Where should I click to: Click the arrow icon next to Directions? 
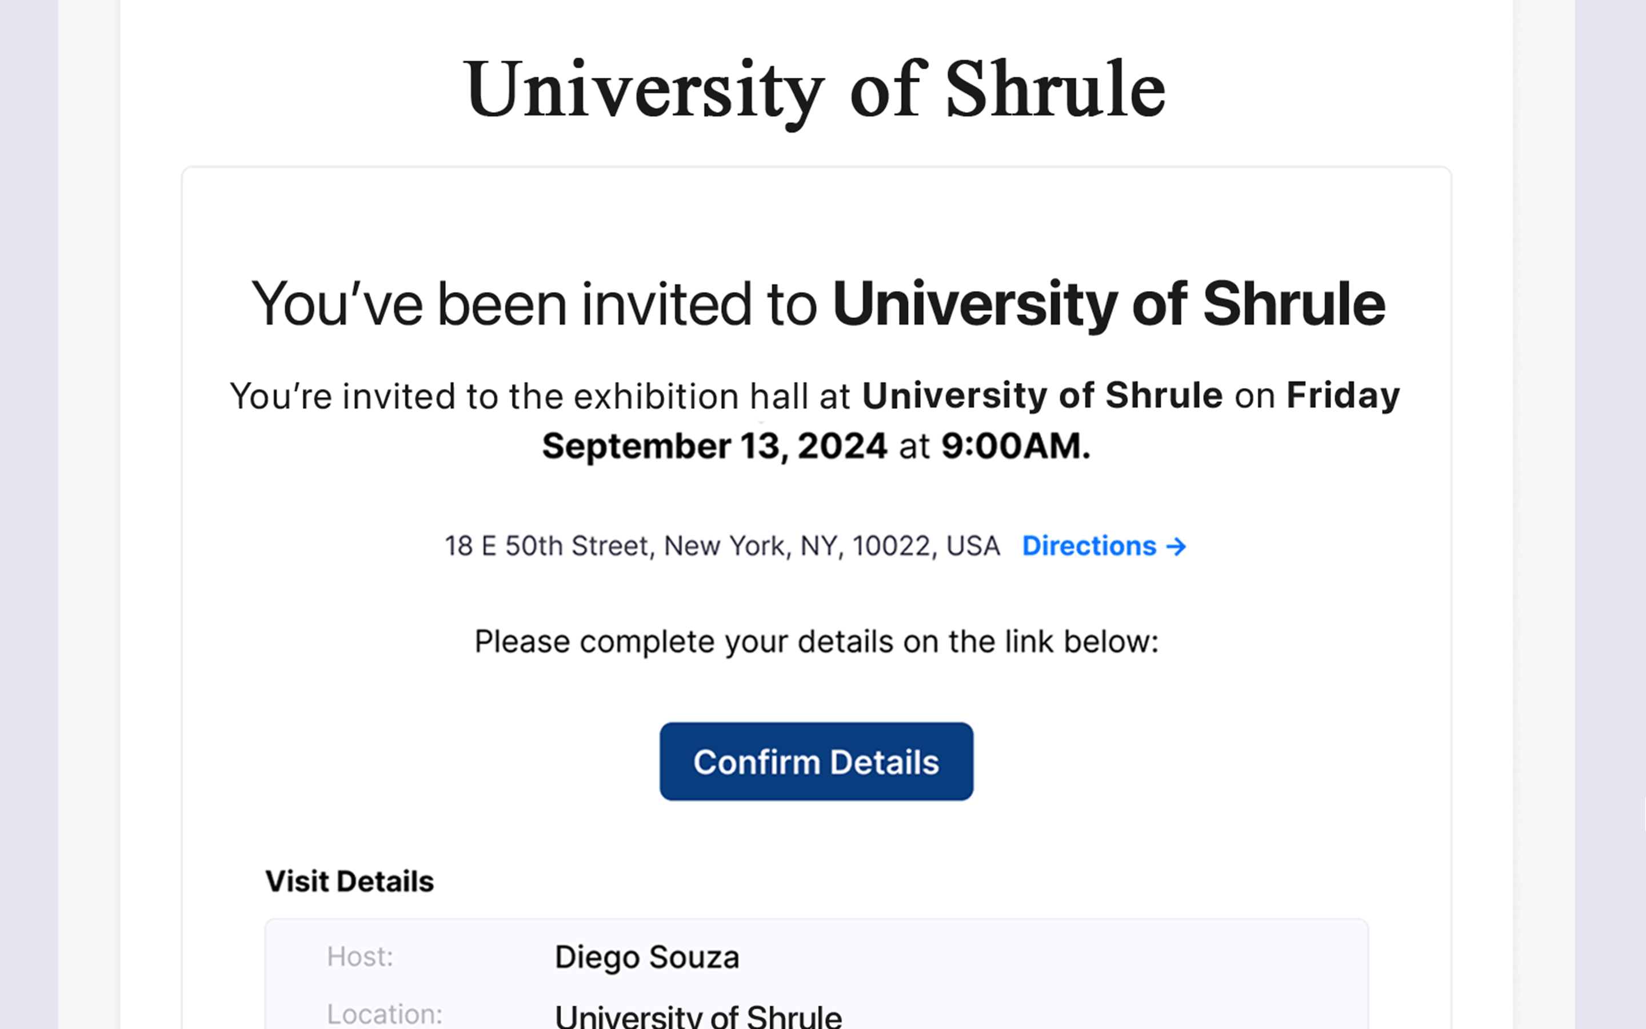1175,546
